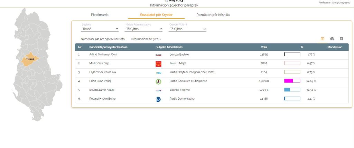Select candidate Marko Sali Dajti
The height and width of the screenshot is (148, 354).
point(99,63)
